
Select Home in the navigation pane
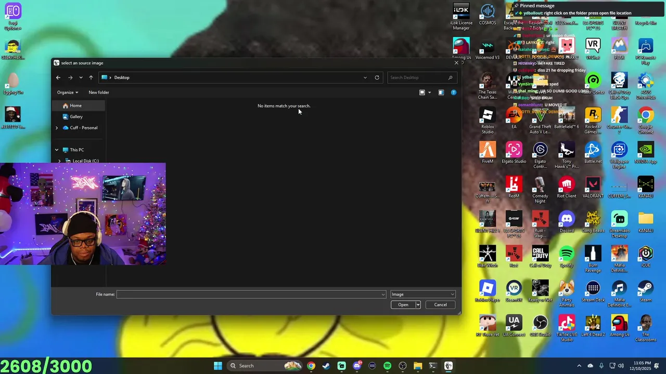(x=78, y=105)
